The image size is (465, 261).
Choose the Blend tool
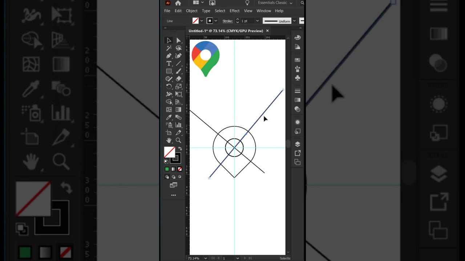(178, 117)
